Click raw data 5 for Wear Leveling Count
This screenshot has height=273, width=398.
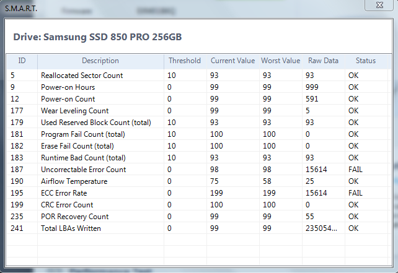pos(307,111)
